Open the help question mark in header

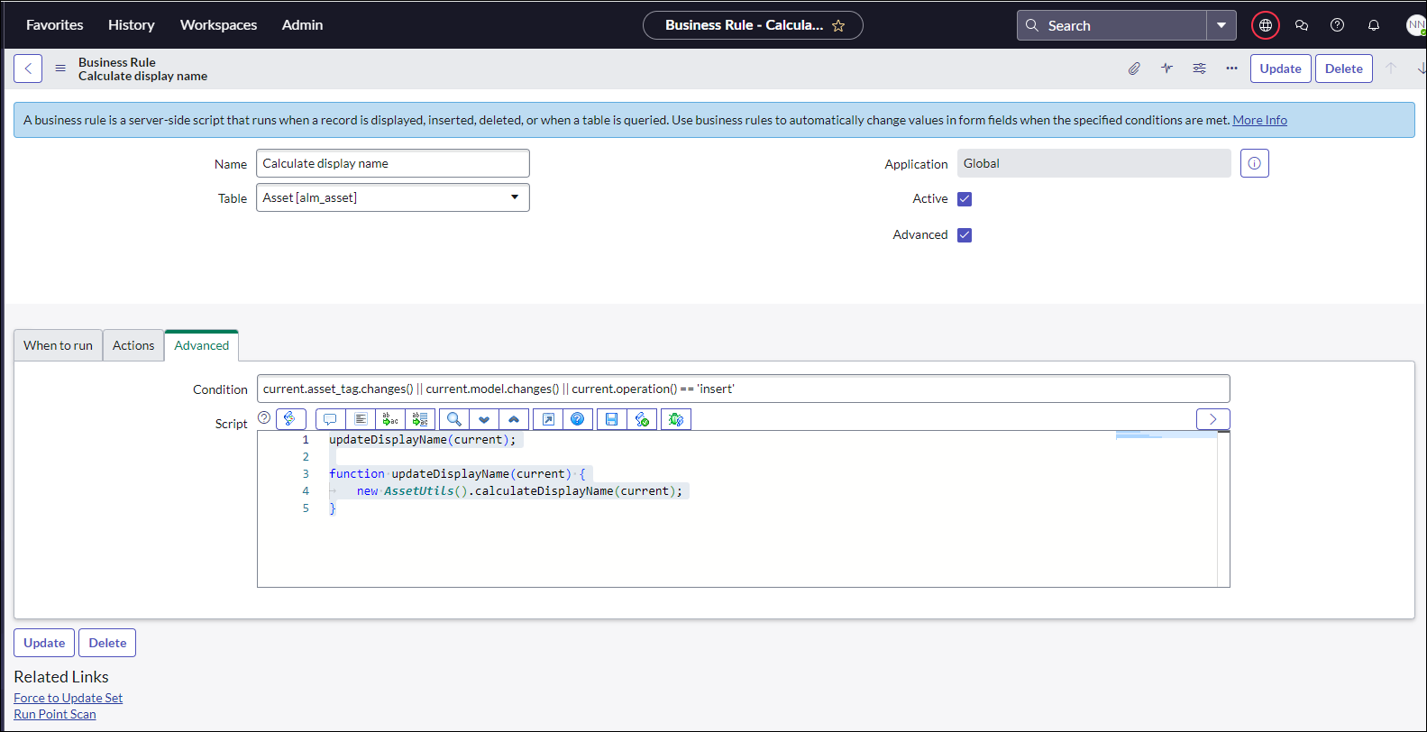click(1338, 25)
